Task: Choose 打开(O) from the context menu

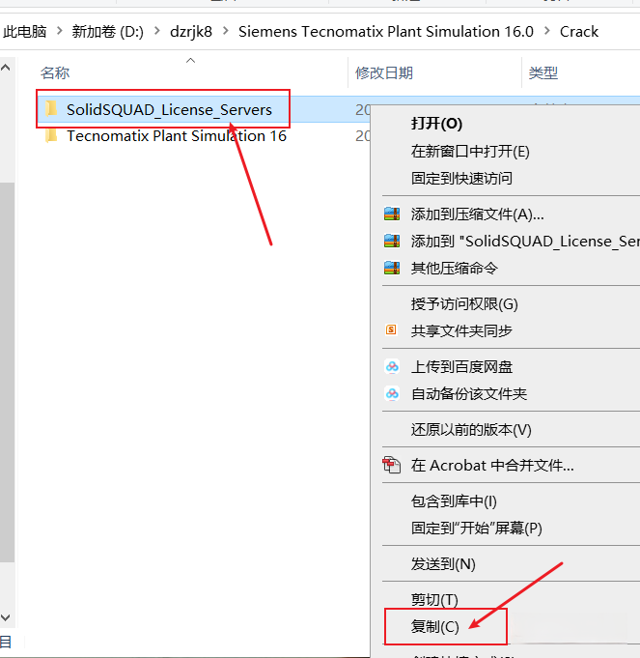Action: coord(436,124)
